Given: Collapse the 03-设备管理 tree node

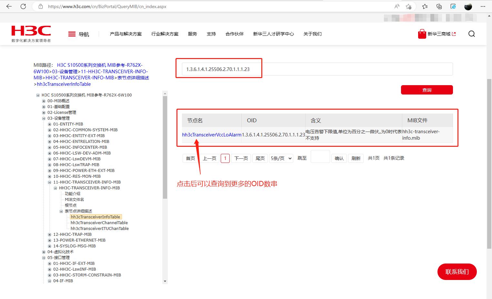Looking at the screenshot, I should [44, 118].
